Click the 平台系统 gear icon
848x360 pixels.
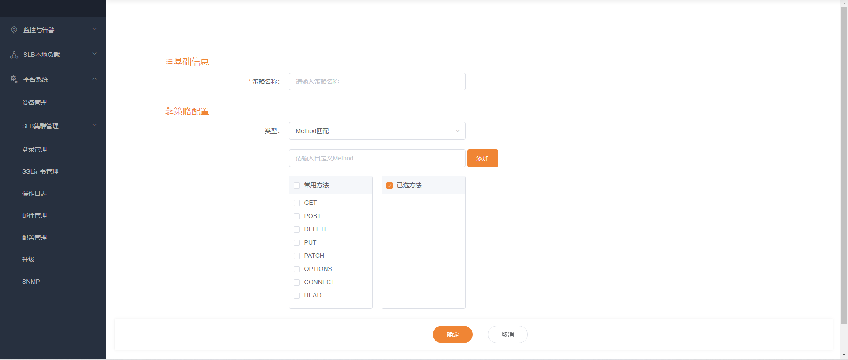click(14, 79)
